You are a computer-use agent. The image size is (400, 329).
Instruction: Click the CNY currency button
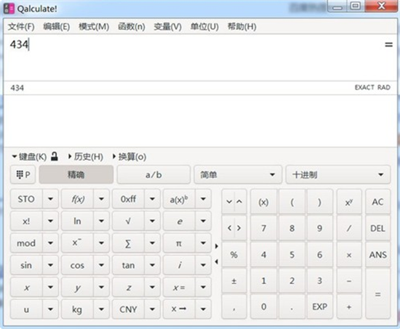click(128, 309)
